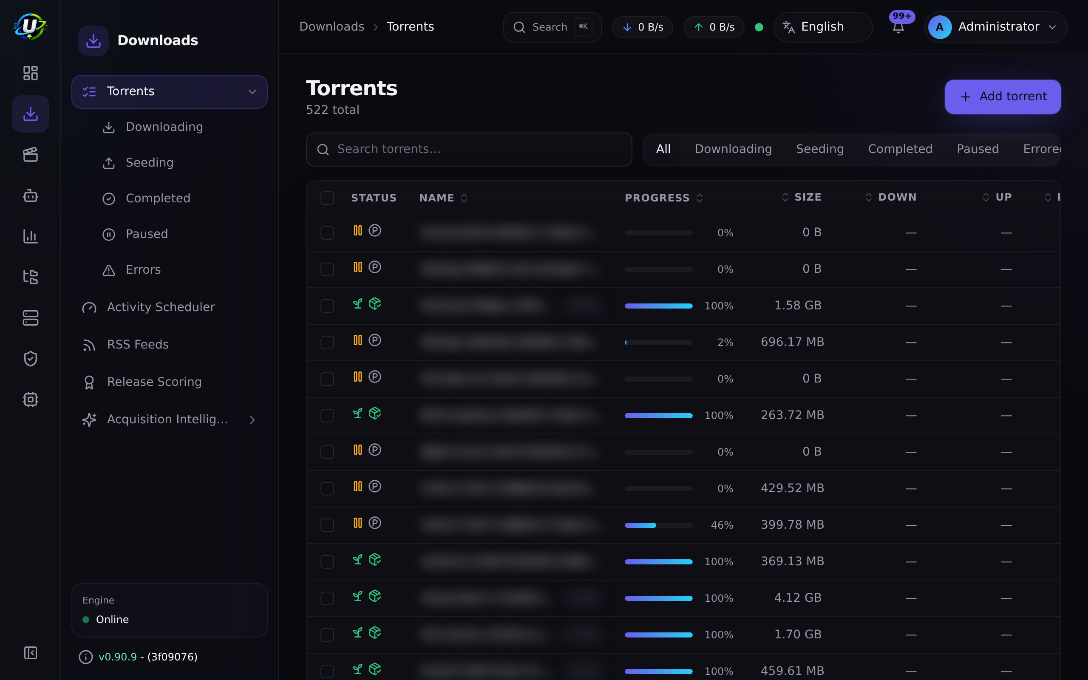This screenshot has width=1088, height=680.
Task: Click progress bar of the 369.13 MB torrent
Action: coord(658,562)
